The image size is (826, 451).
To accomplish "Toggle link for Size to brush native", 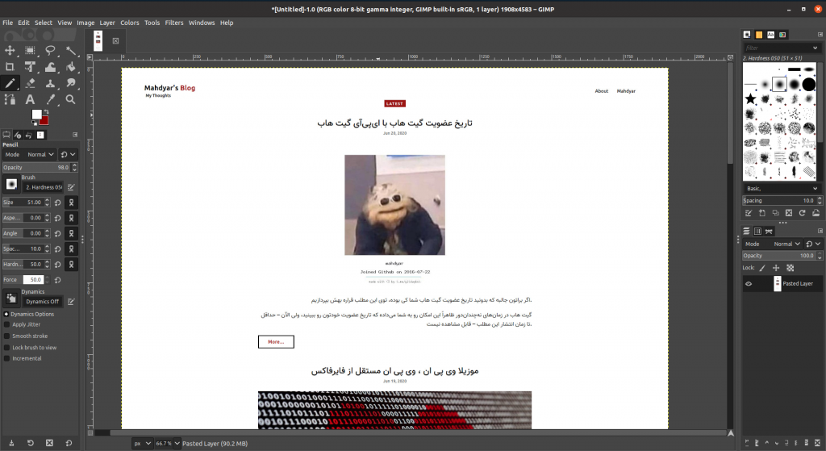I will pyautogui.click(x=72, y=203).
